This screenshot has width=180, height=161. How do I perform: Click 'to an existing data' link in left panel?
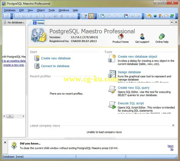(14, 61)
